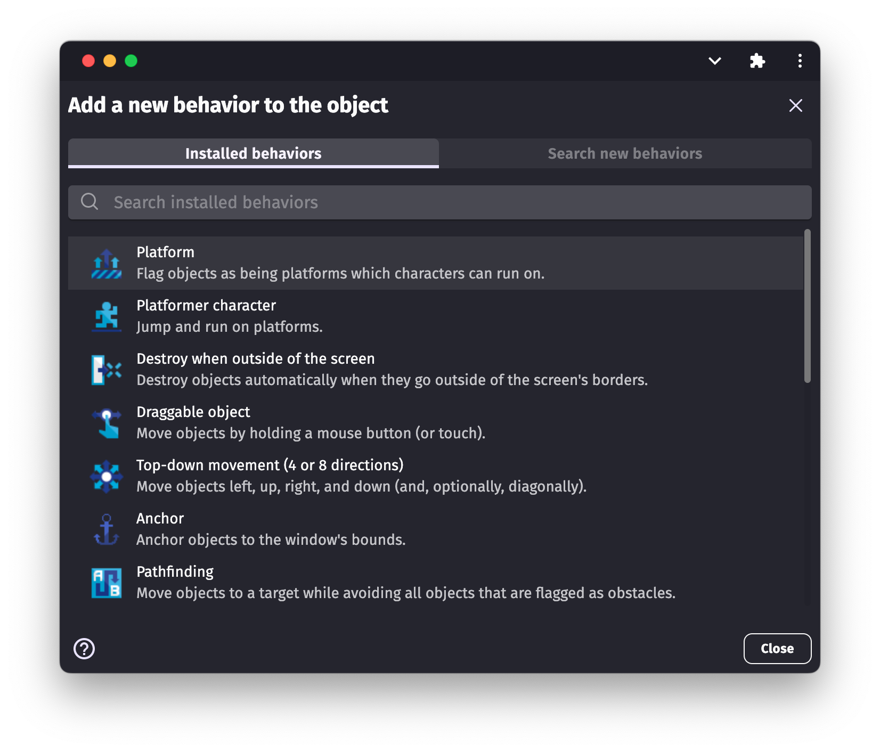Open help via question mark icon
Image resolution: width=880 pixels, height=752 pixels.
click(x=84, y=649)
